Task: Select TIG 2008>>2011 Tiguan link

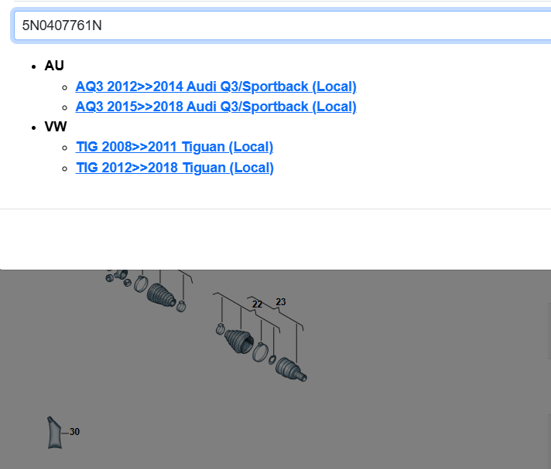Action: [174, 147]
